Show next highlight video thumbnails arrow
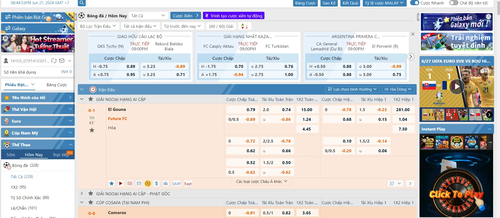500x218 pixels. 489,115
